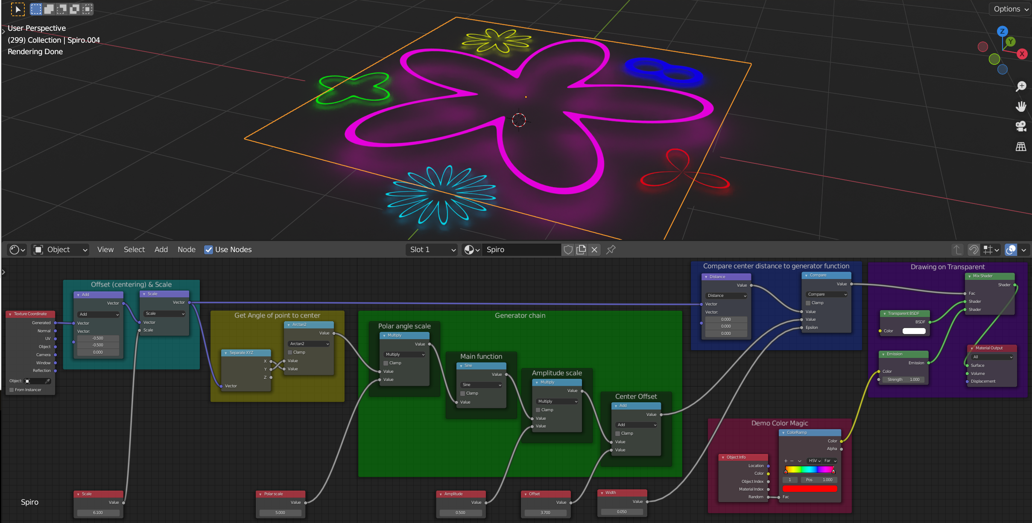Open the Add menu in the shader editor
The image size is (1032, 523).
coord(161,250)
